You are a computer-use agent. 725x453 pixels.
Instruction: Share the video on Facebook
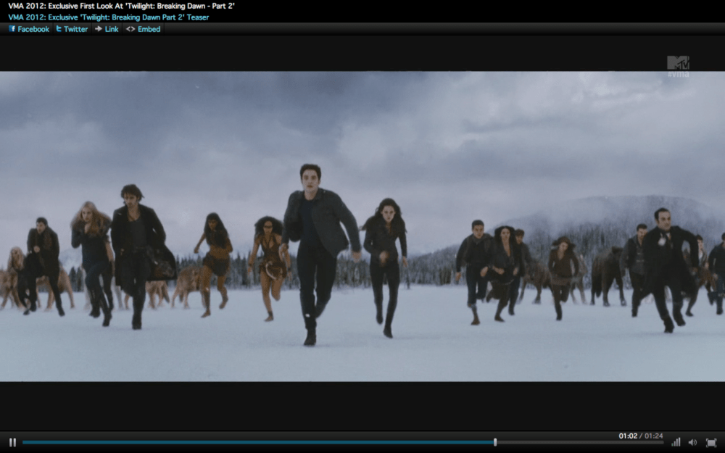pos(29,29)
